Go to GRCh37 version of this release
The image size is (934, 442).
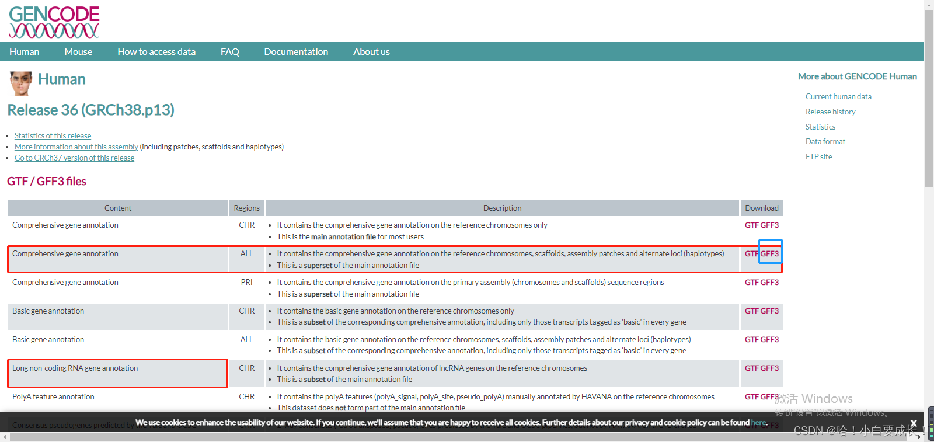coord(74,158)
